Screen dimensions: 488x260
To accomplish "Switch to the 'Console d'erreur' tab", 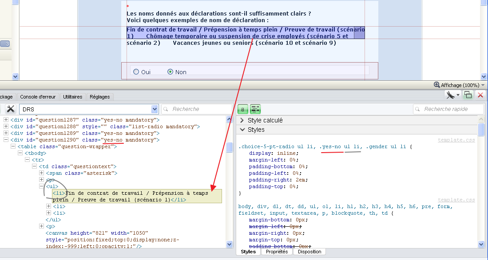I will 38,97.
